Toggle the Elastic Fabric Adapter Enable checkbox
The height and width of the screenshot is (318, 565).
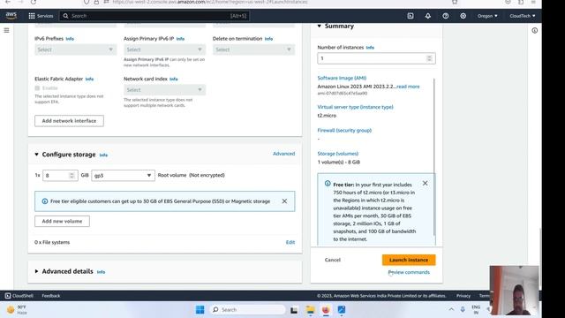pos(37,88)
